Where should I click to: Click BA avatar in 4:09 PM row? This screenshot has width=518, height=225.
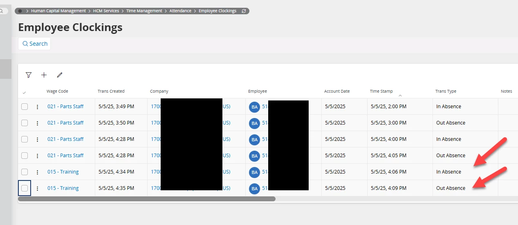[x=254, y=189]
